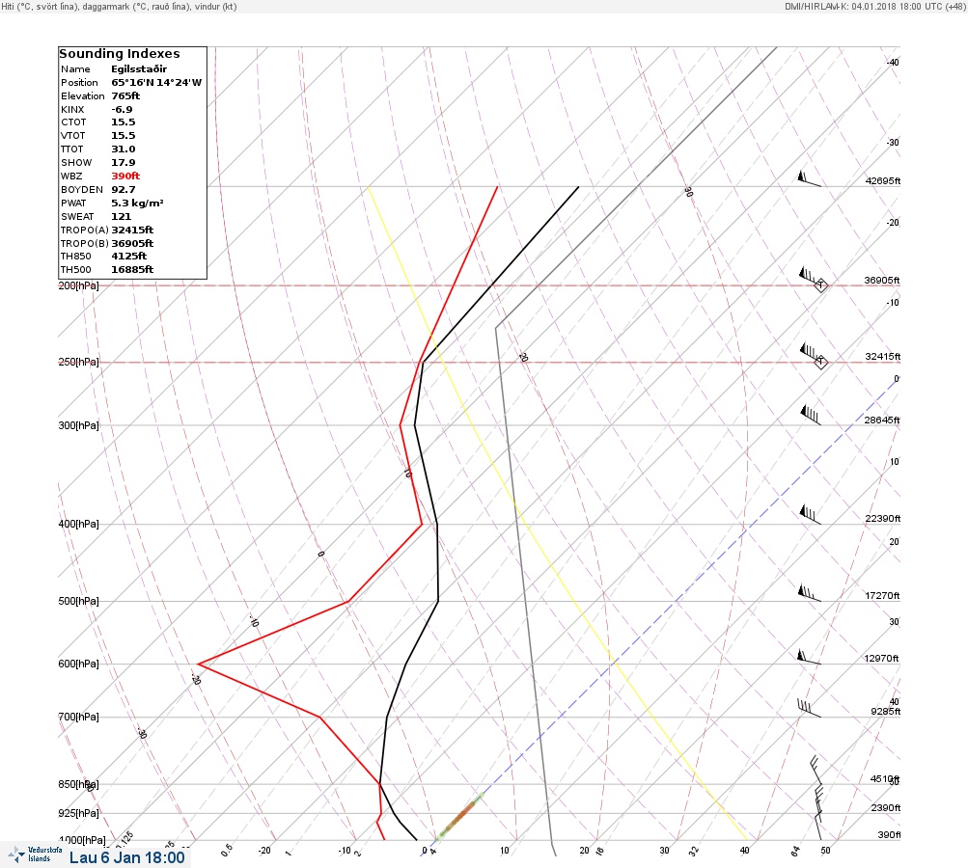Click the DMI/HIRLAM-K model run header
968x868 pixels.
(874, 6)
